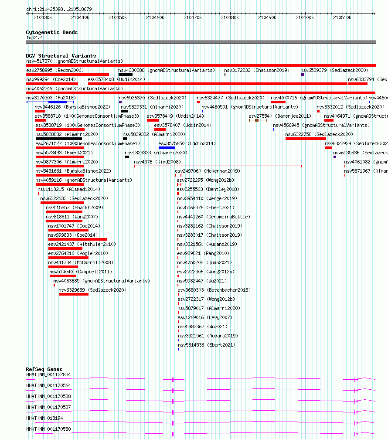The width and height of the screenshot is (388, 439).
Task: Click chr1:210425398..210518679 coordinate label
Action: click(59, 9)
